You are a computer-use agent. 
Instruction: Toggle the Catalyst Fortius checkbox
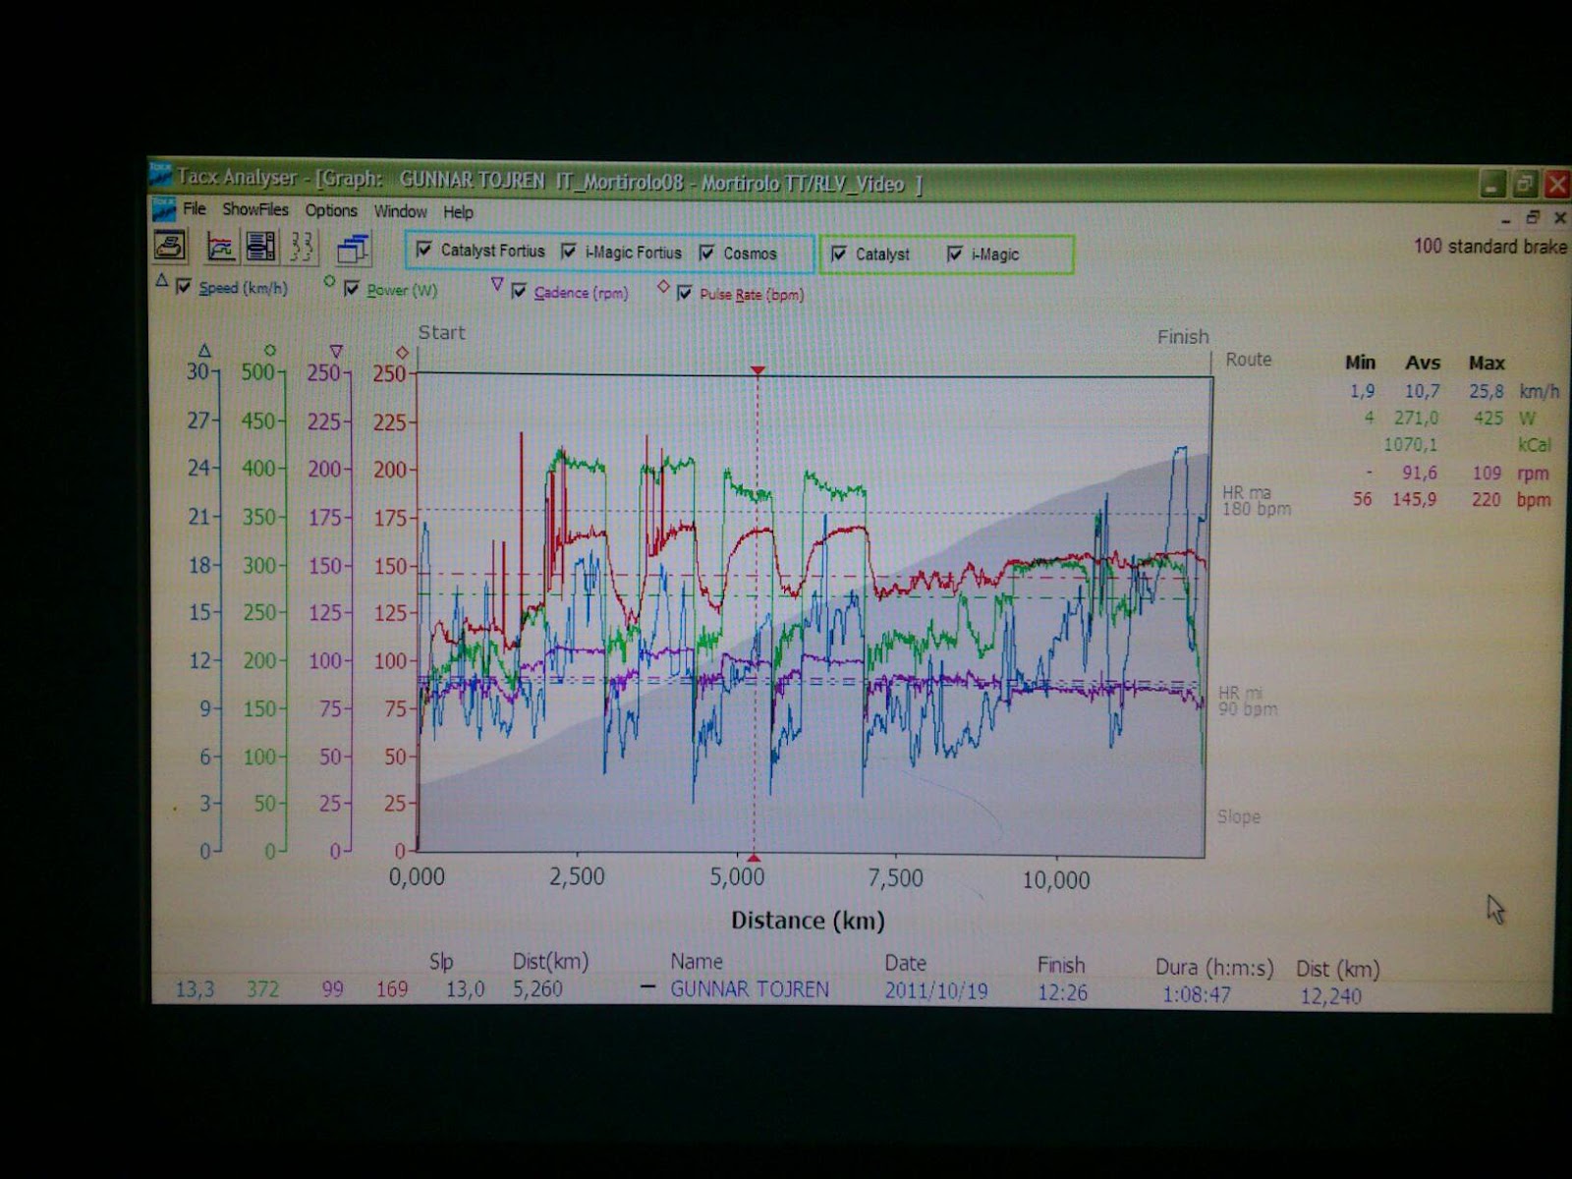pos(423,250)
